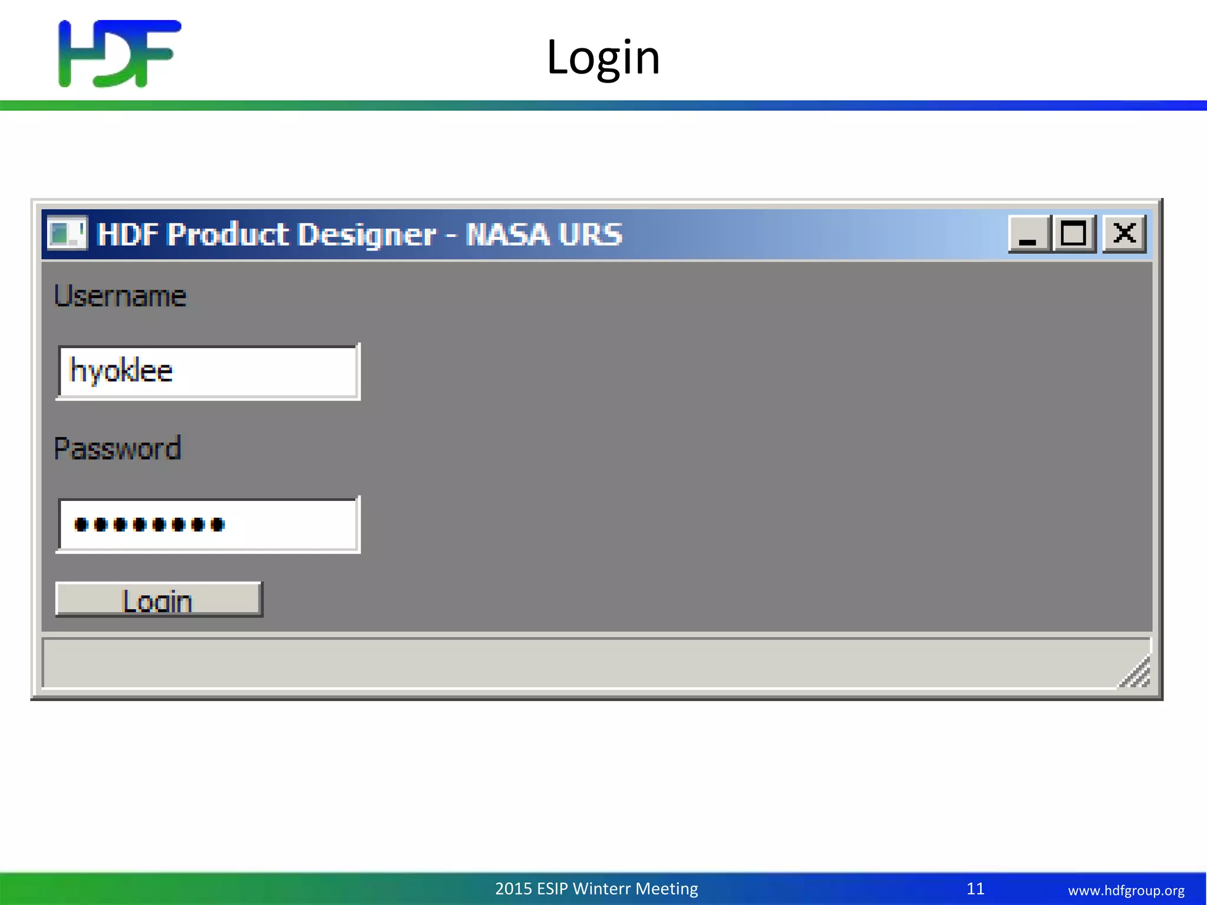The image size is (1207, 905).
Task: Click the Password label text
Action: click(117, 448)
